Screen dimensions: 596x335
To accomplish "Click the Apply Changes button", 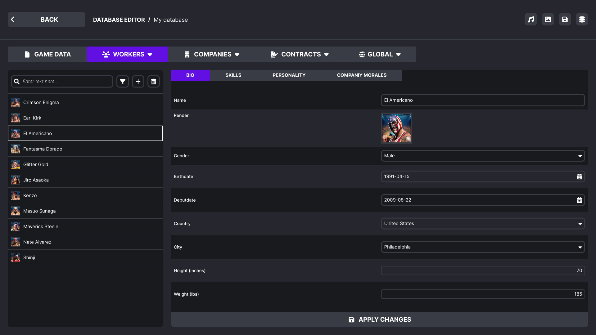I will pyautogui.click(x=379, y=319).
